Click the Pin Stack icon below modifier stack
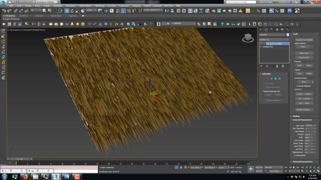The height and width of the screenshot is (180, 321). point(261,66)
